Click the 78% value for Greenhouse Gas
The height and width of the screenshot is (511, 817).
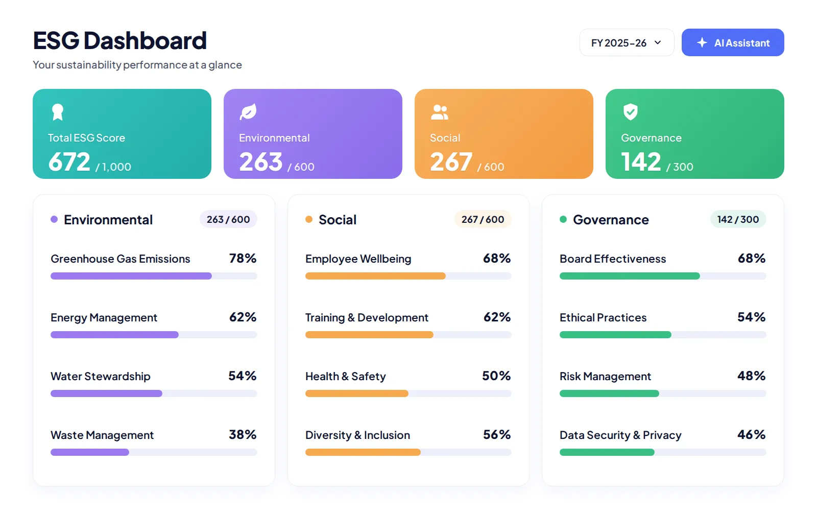[243, 259]
